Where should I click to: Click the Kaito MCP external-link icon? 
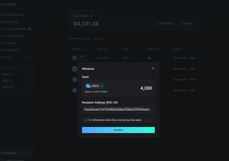(x=29, y=87)
